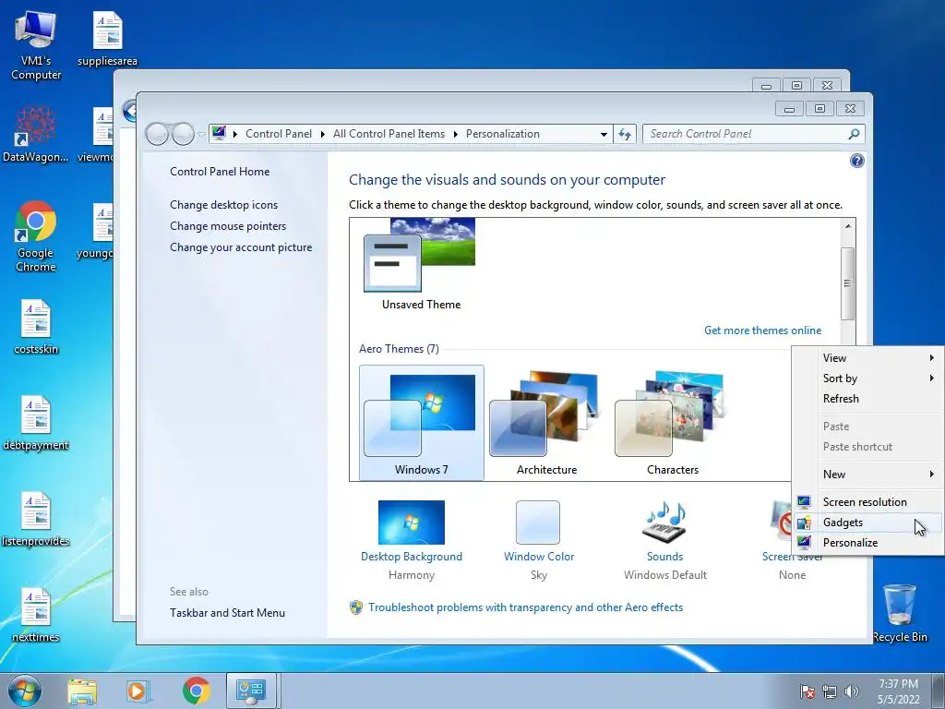Select the costsskin document icon
The height and width of the screenshot is (709, 945).
click(x=36, y=326)
